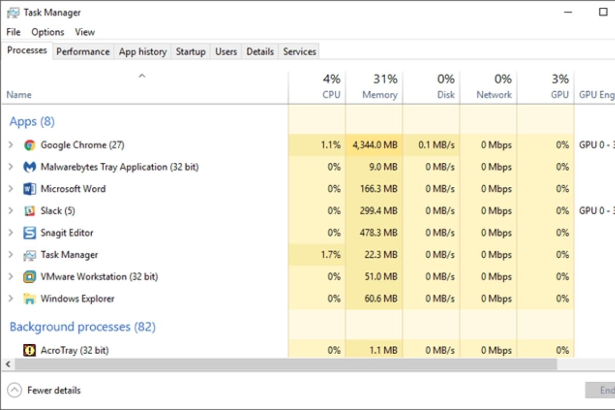Image resolution: width=615 pixels, height=410 pixels.
Task: Open the View menu
Action: tap(85, 32)
